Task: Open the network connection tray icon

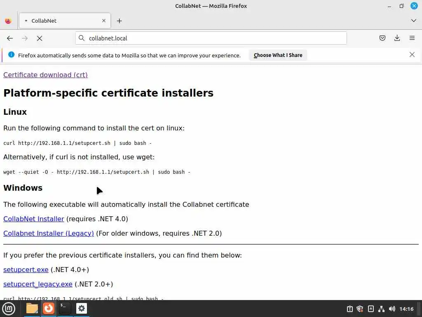Action: [381, 309]
